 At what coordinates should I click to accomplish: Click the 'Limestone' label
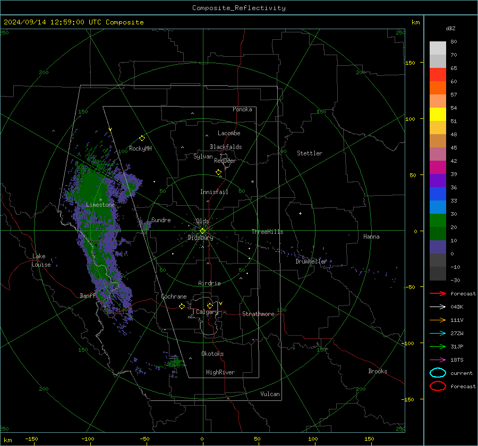click(x=100, y=205)
